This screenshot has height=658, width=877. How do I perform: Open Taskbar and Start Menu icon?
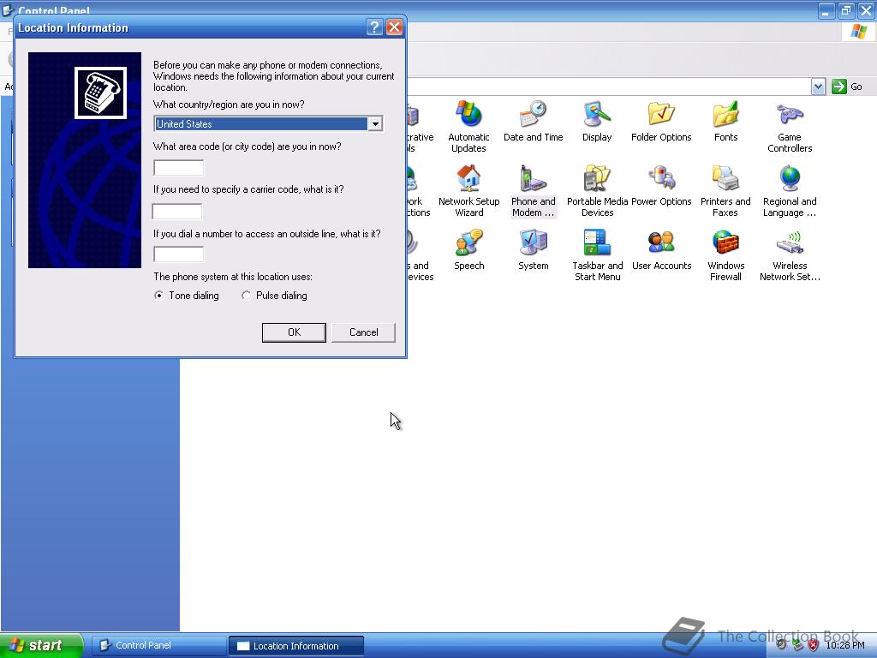coord(597,242)
